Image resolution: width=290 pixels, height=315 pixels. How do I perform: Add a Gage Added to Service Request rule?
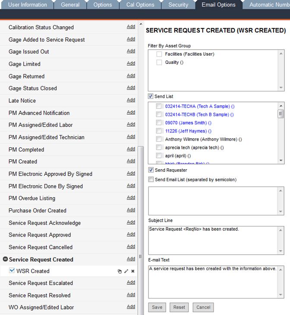click(131, 39)
